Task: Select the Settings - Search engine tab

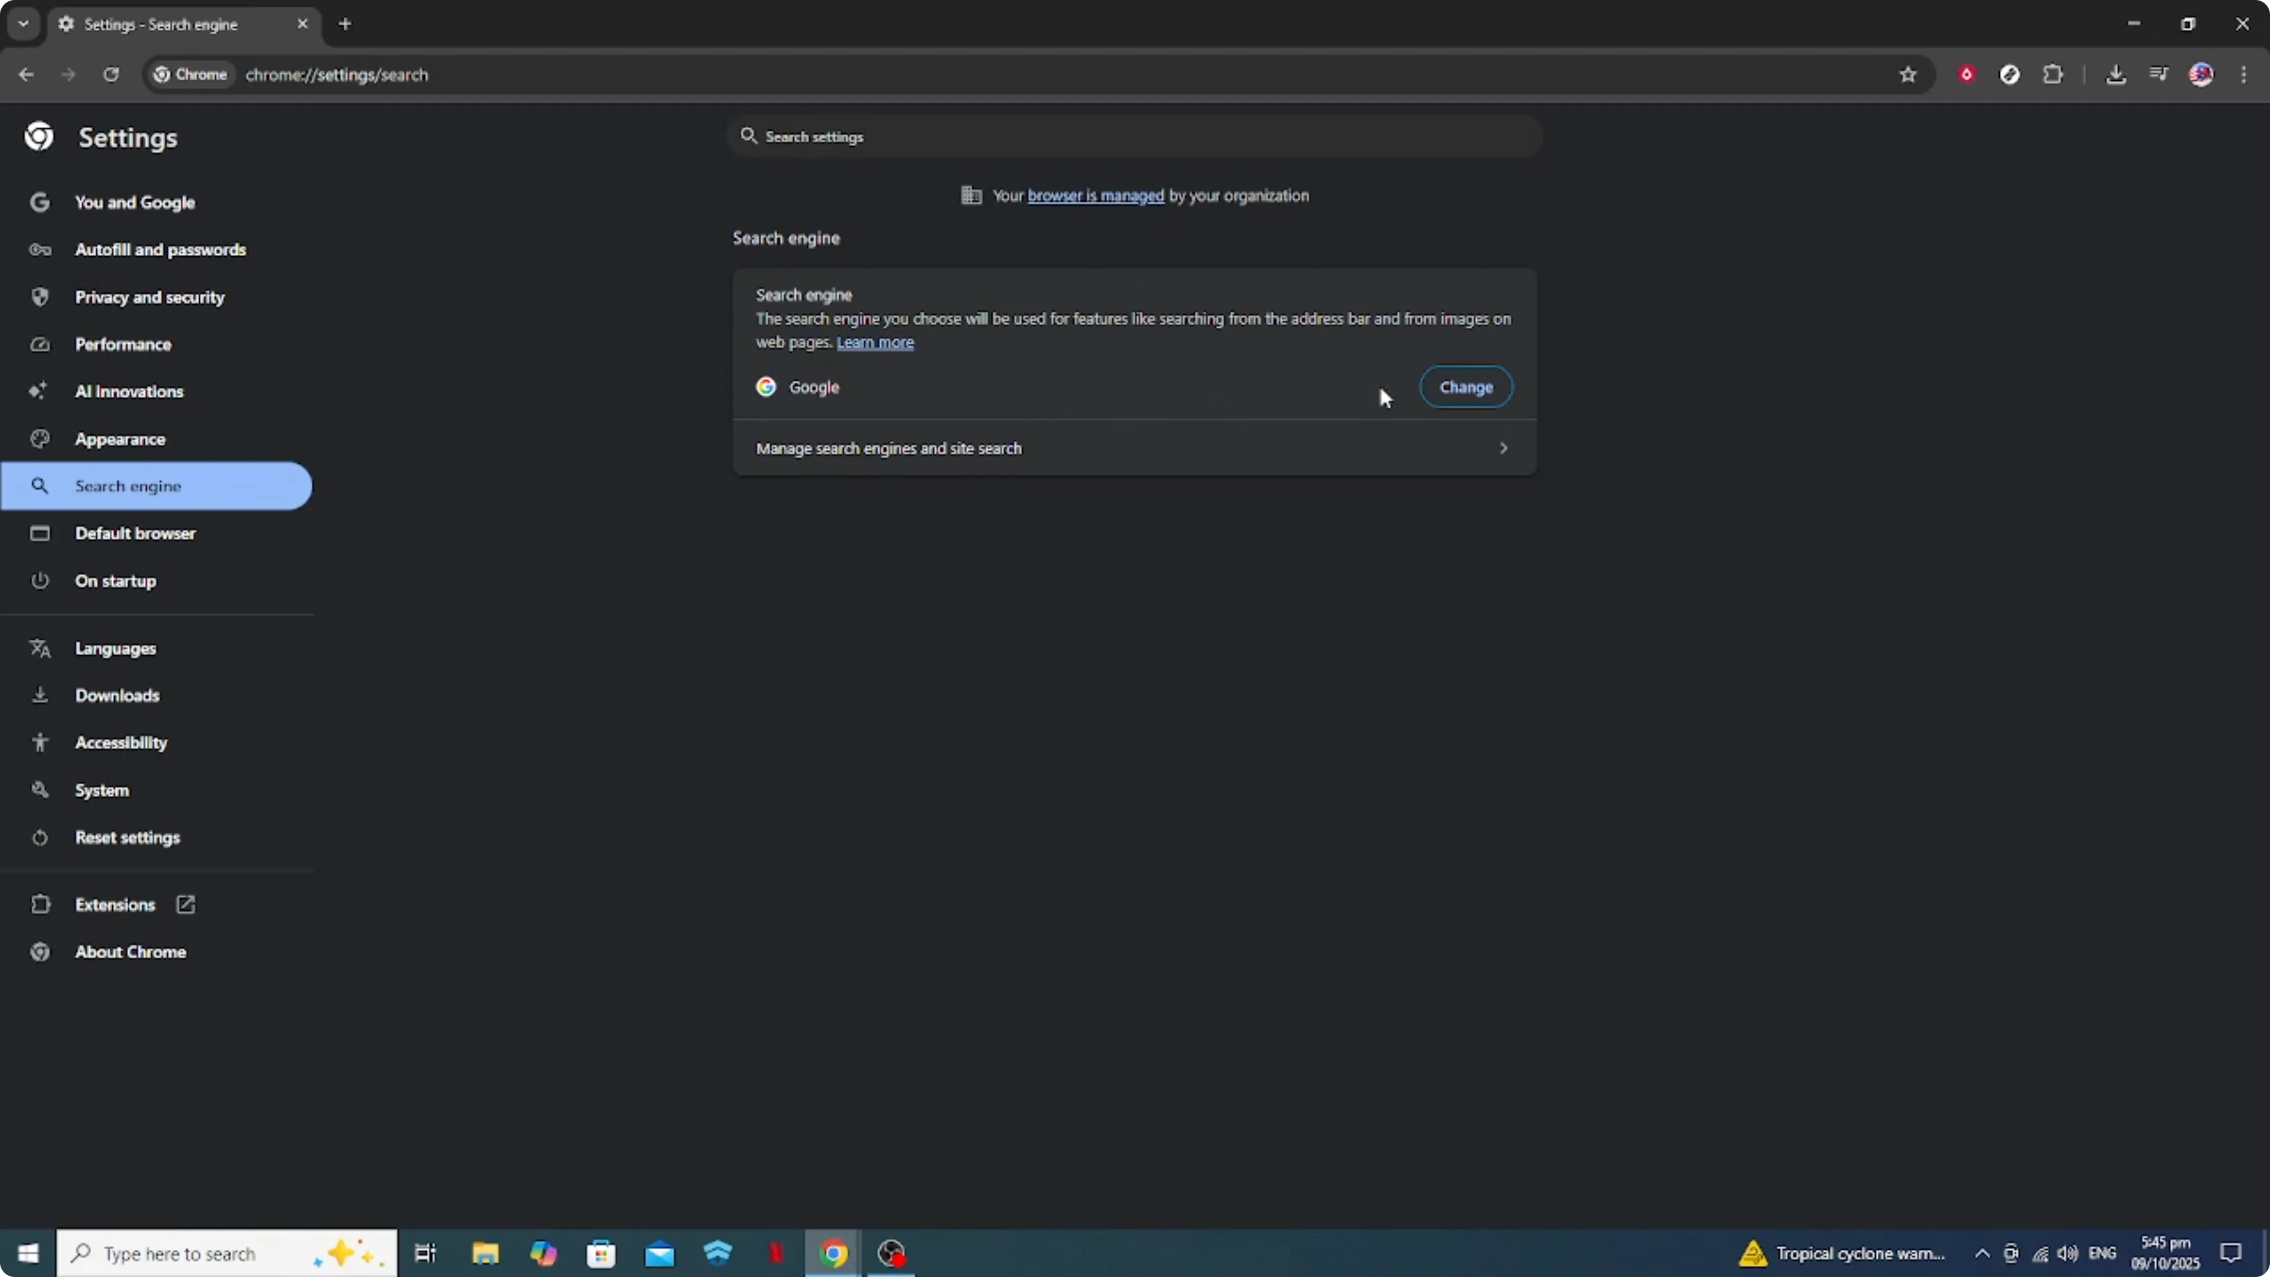Action: click(x=183, y=25)
